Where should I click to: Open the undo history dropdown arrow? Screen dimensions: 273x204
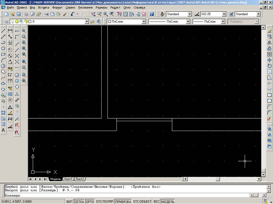[x=78, y=14]
